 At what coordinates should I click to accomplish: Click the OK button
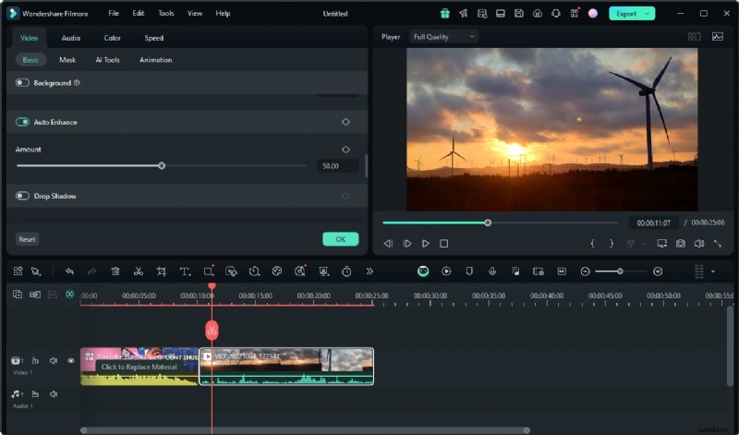coord(340,239)
